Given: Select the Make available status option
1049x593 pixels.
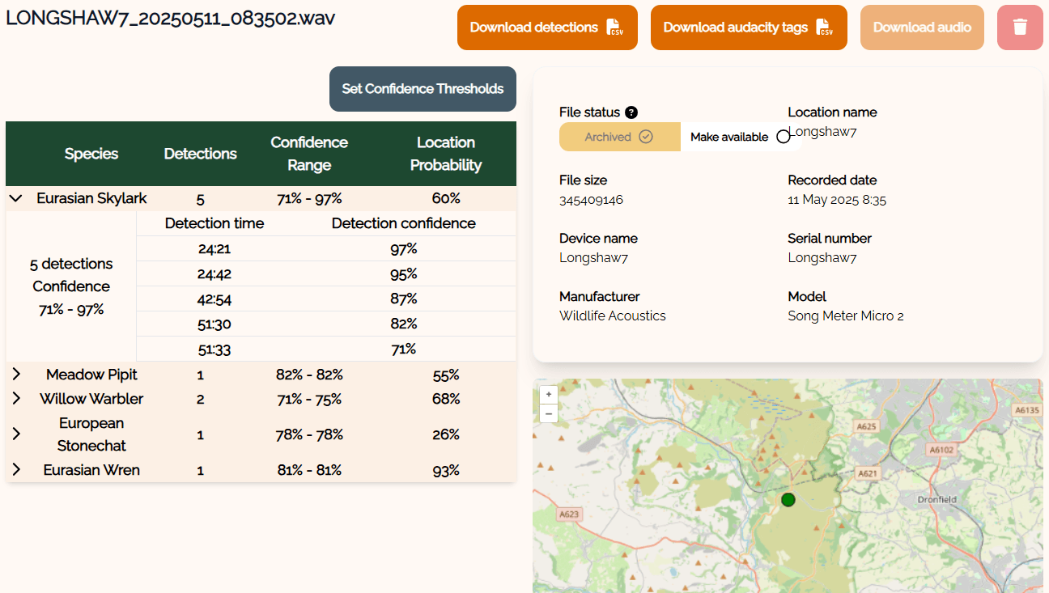Looking at the screenshot, I should 740,137.
